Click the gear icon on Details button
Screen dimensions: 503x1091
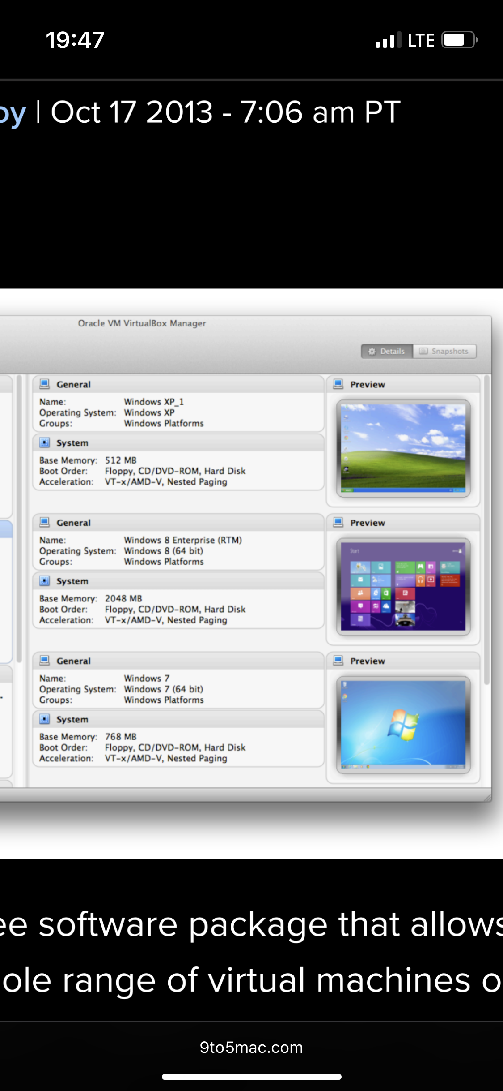point(372,352)
